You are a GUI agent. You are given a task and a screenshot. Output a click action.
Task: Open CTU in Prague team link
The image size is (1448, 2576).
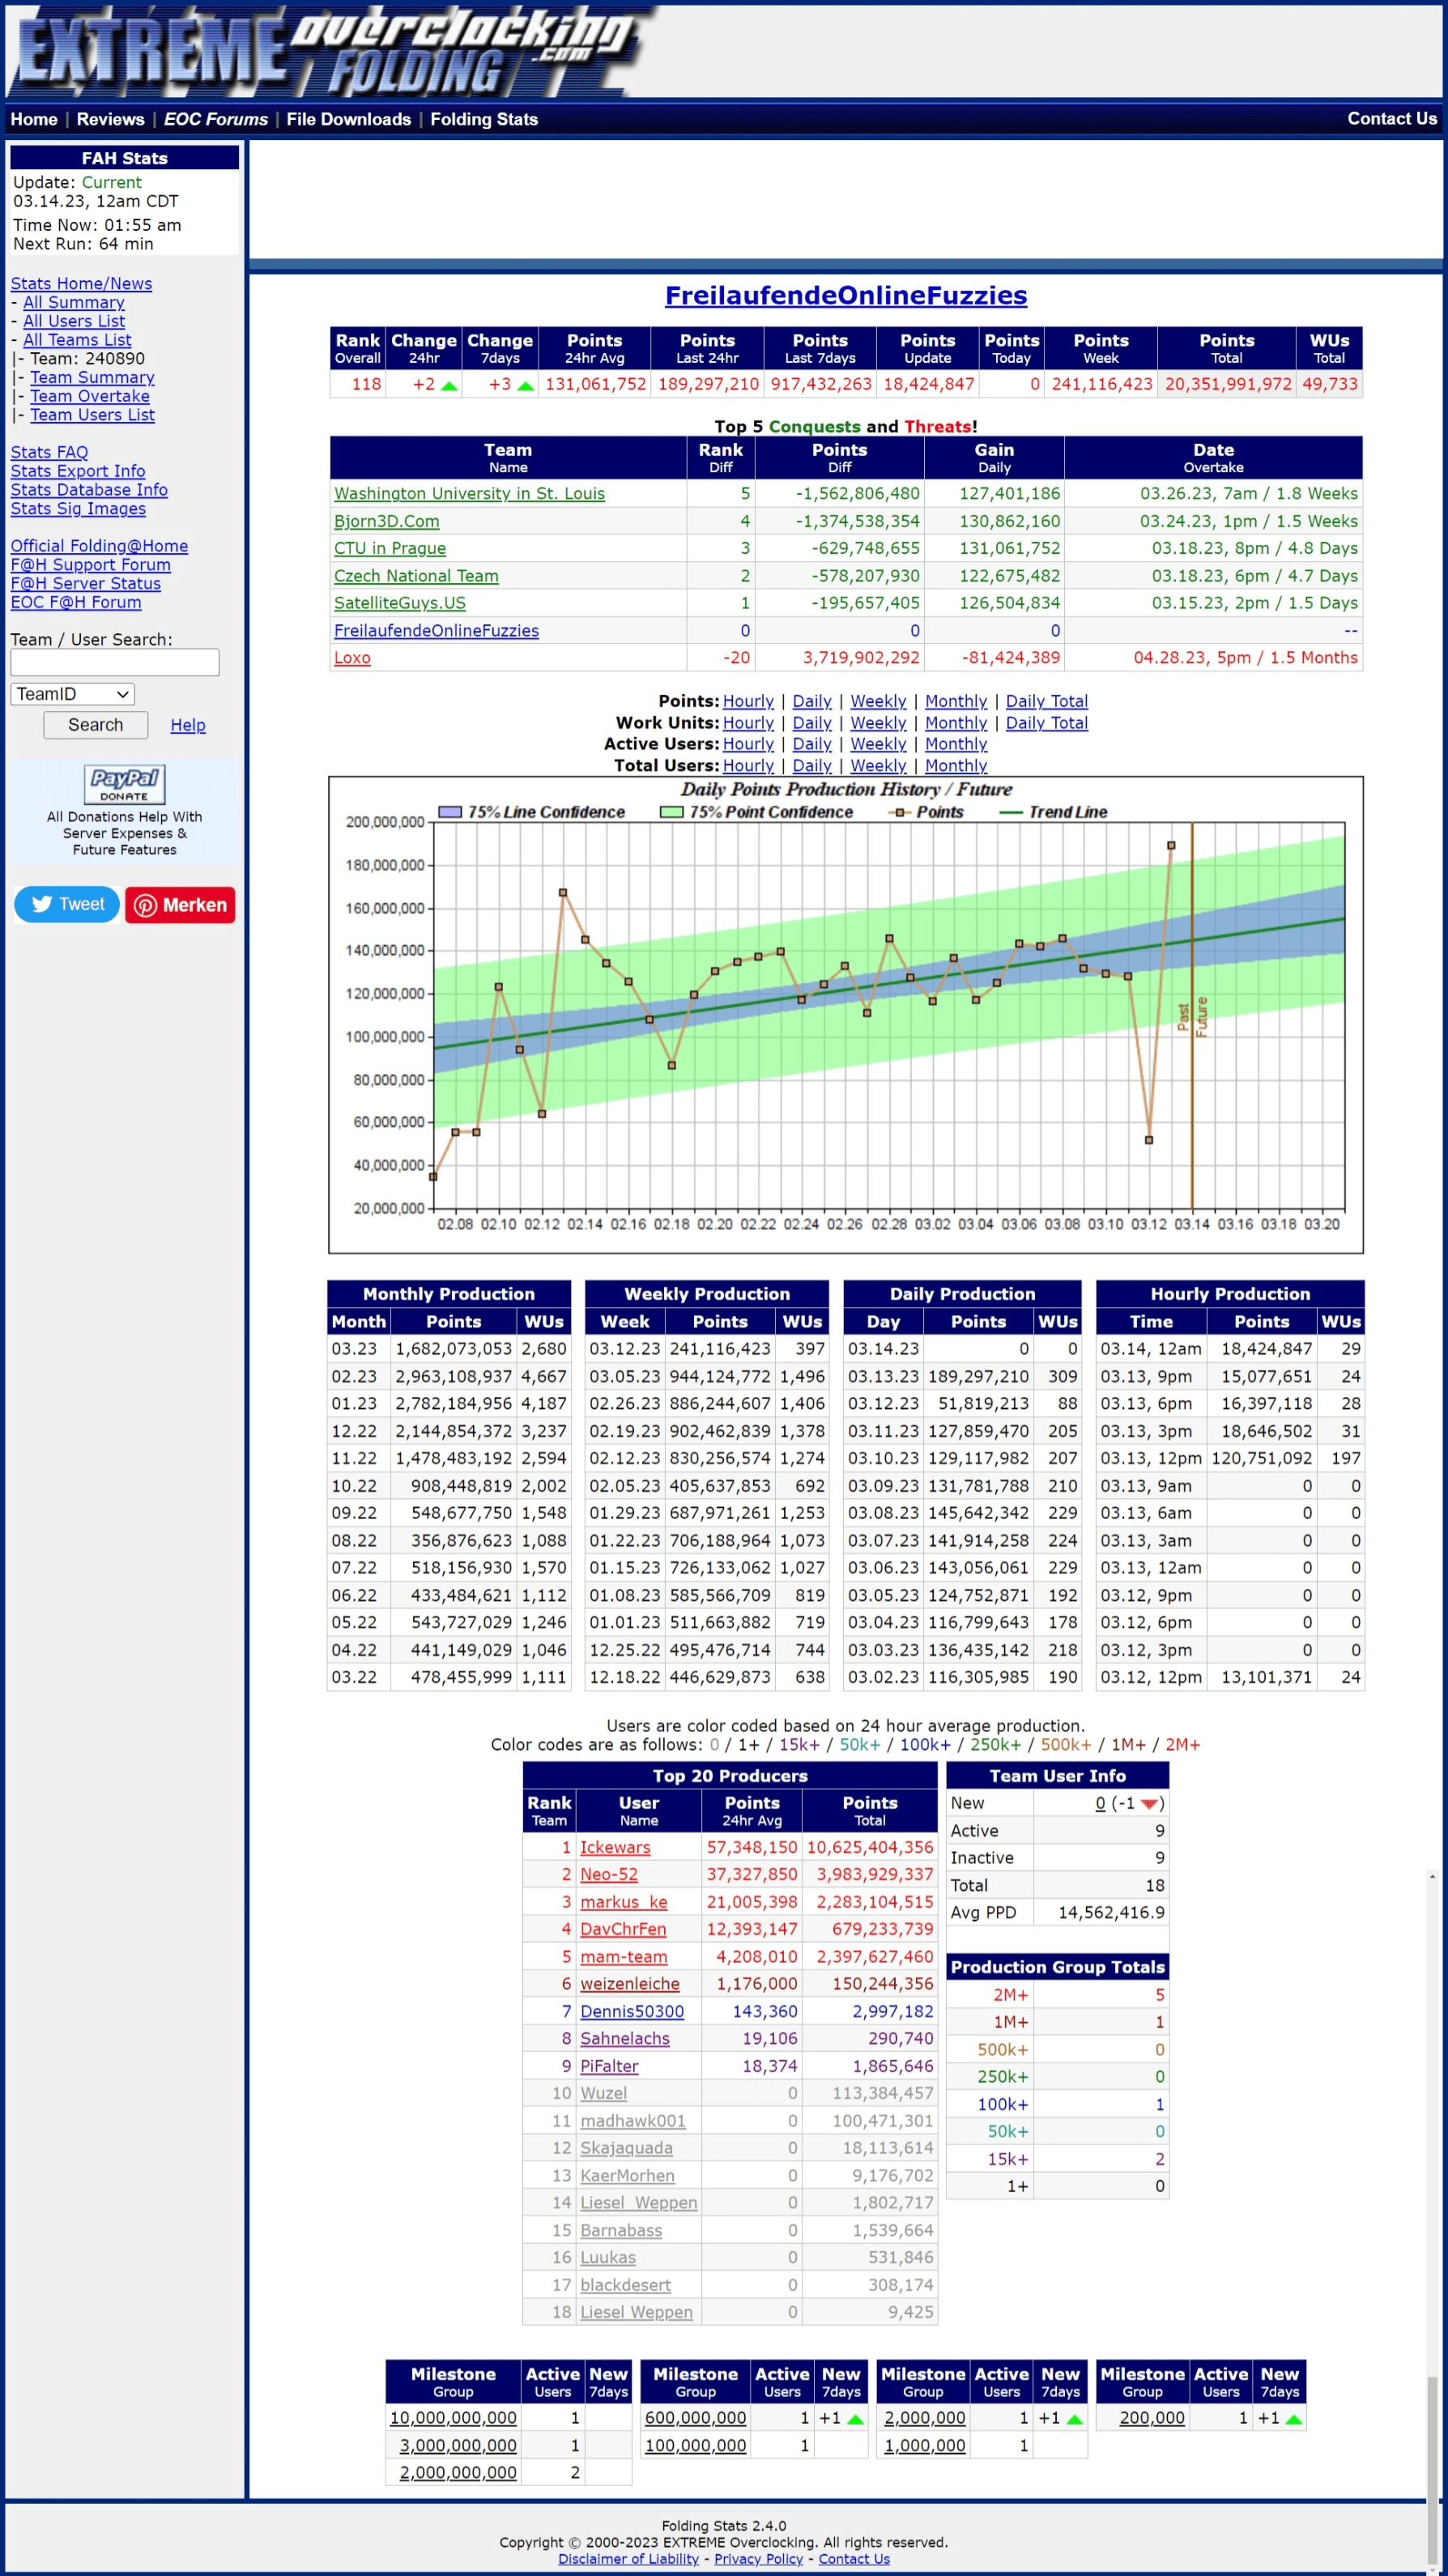coord(390,549)
